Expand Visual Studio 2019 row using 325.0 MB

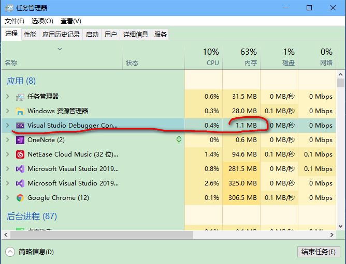point(8,183)
